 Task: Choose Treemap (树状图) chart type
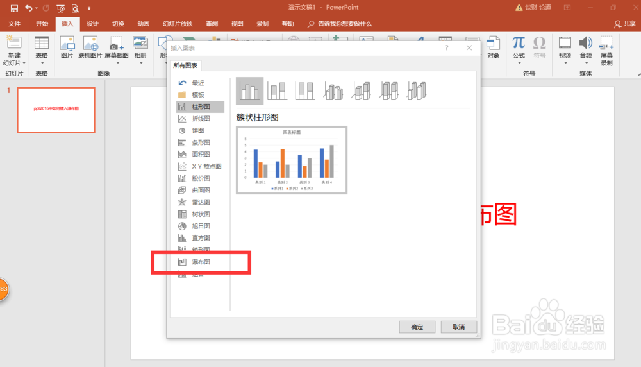(200, 214)
